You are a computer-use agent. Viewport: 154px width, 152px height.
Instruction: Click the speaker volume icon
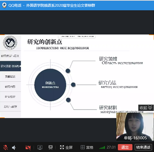point(14,147)
